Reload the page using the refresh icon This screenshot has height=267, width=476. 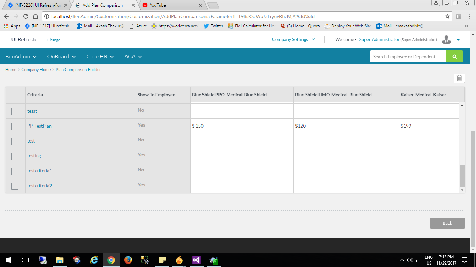coord(25,16)
